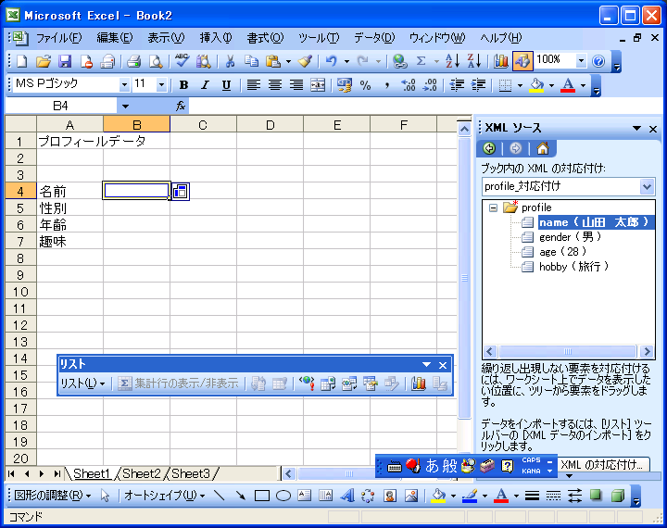Viewport: 667px width, 528px height.
Task: Open 編集(E) menu
Action: click(115, 38)
